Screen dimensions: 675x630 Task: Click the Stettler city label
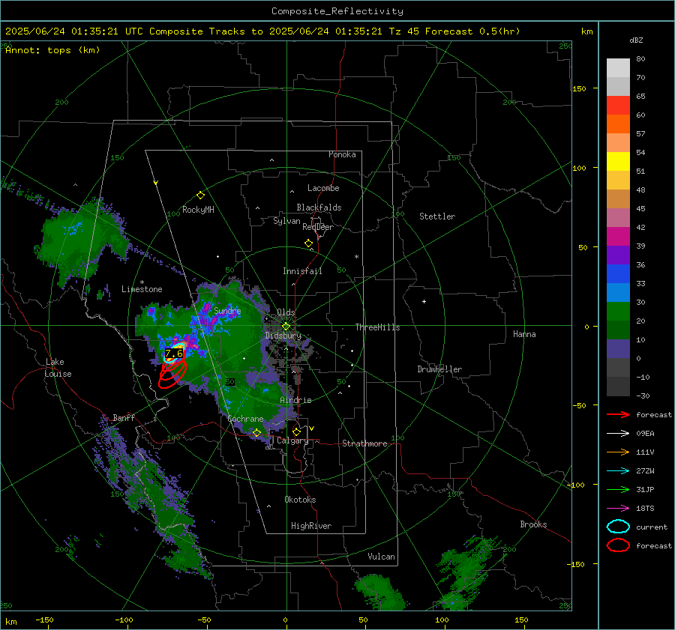[x=437, y=216]
